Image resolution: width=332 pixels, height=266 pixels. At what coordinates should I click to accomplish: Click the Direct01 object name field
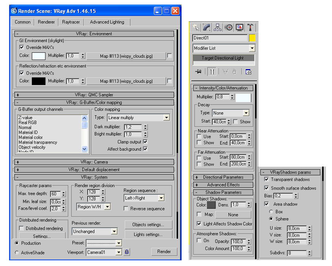220,38
